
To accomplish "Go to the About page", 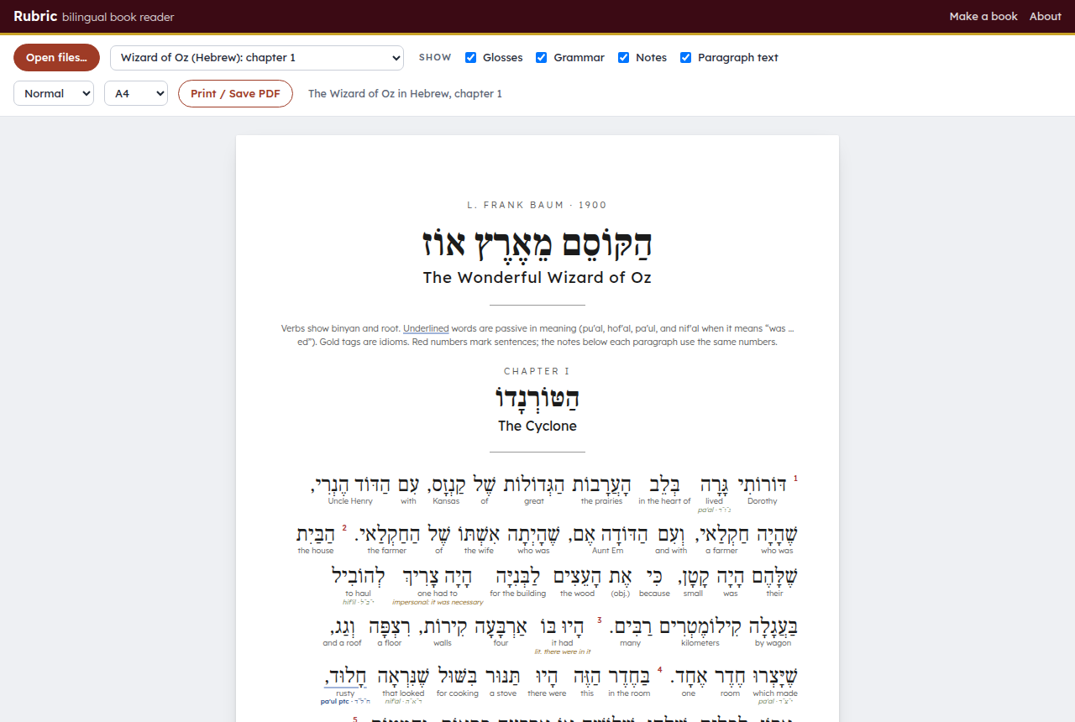I will click(x=1046, y=17).
